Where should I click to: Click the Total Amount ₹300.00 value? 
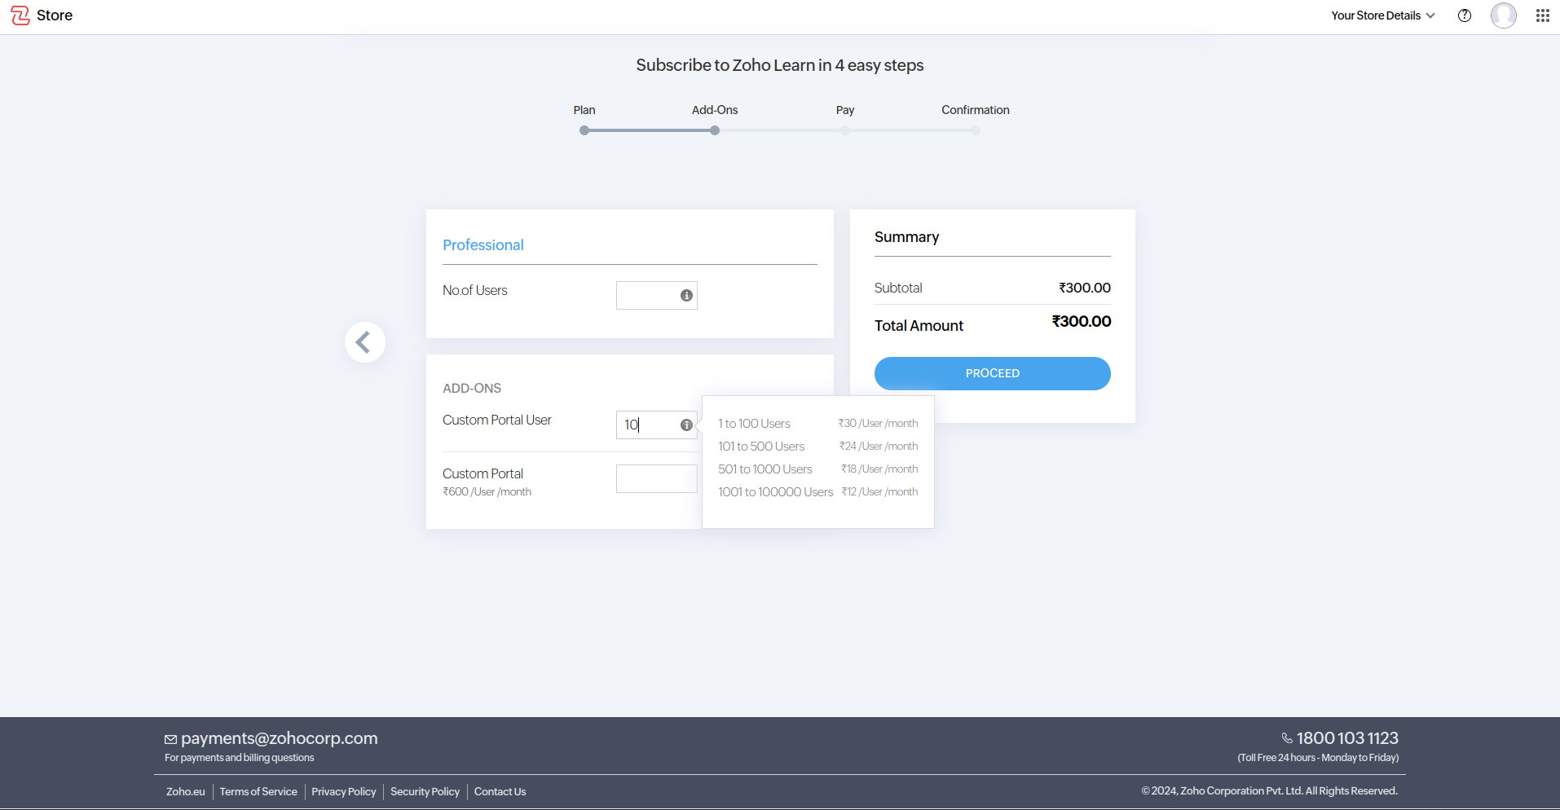tap(1082, 322)
